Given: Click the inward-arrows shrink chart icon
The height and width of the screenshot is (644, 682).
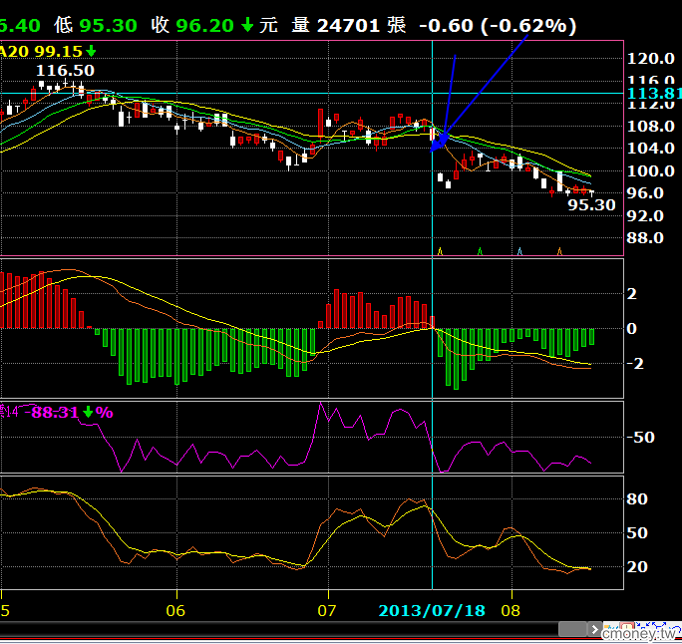Looking at the screenshot, I should [643, 628].
